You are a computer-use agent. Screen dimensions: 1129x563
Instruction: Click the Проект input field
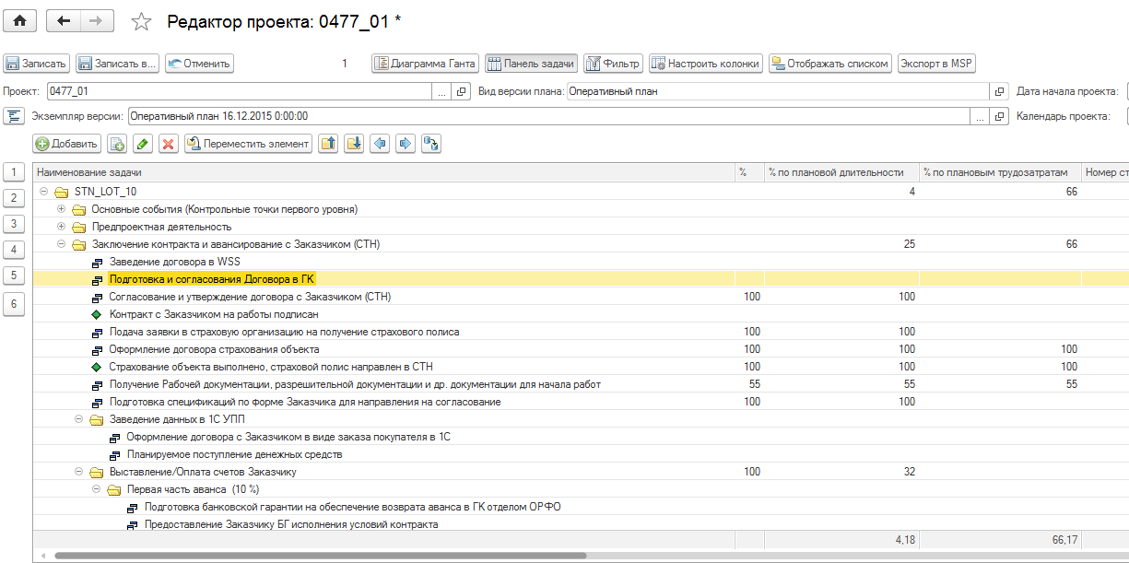point(238,91)
